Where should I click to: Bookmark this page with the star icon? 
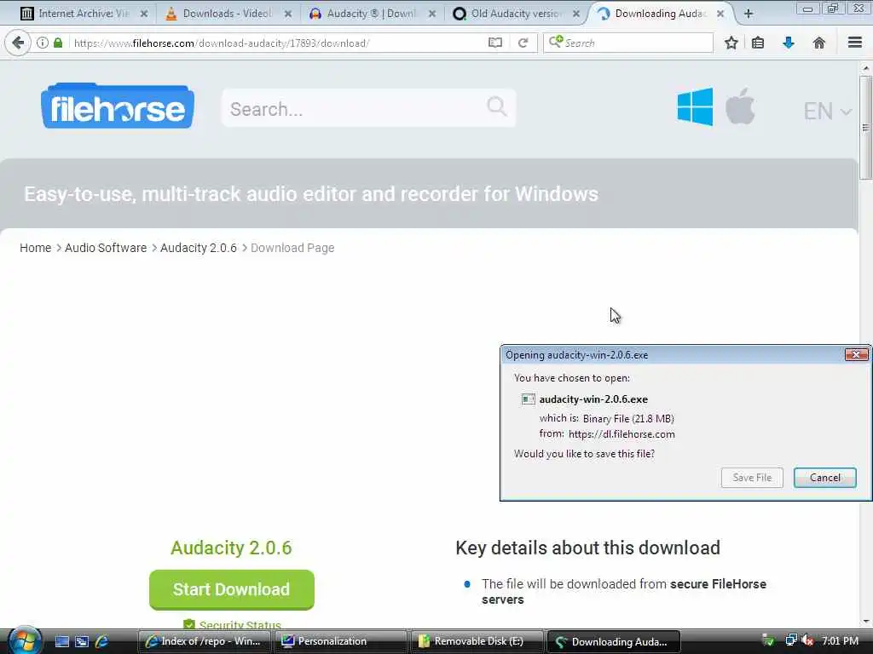click(731, 43)
